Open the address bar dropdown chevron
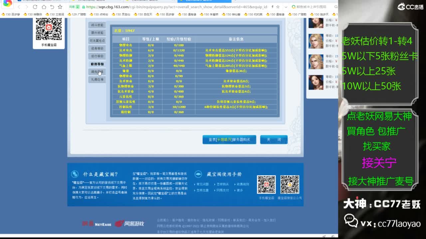The width and height of the screenshot is (426, 239). (286, 7)
